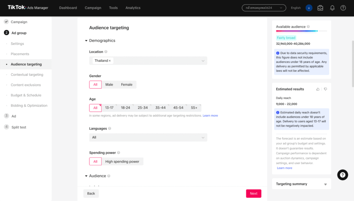Click the thumbs down feedback icon
Viewport: 354px width, 201px height.
[325, 89]
